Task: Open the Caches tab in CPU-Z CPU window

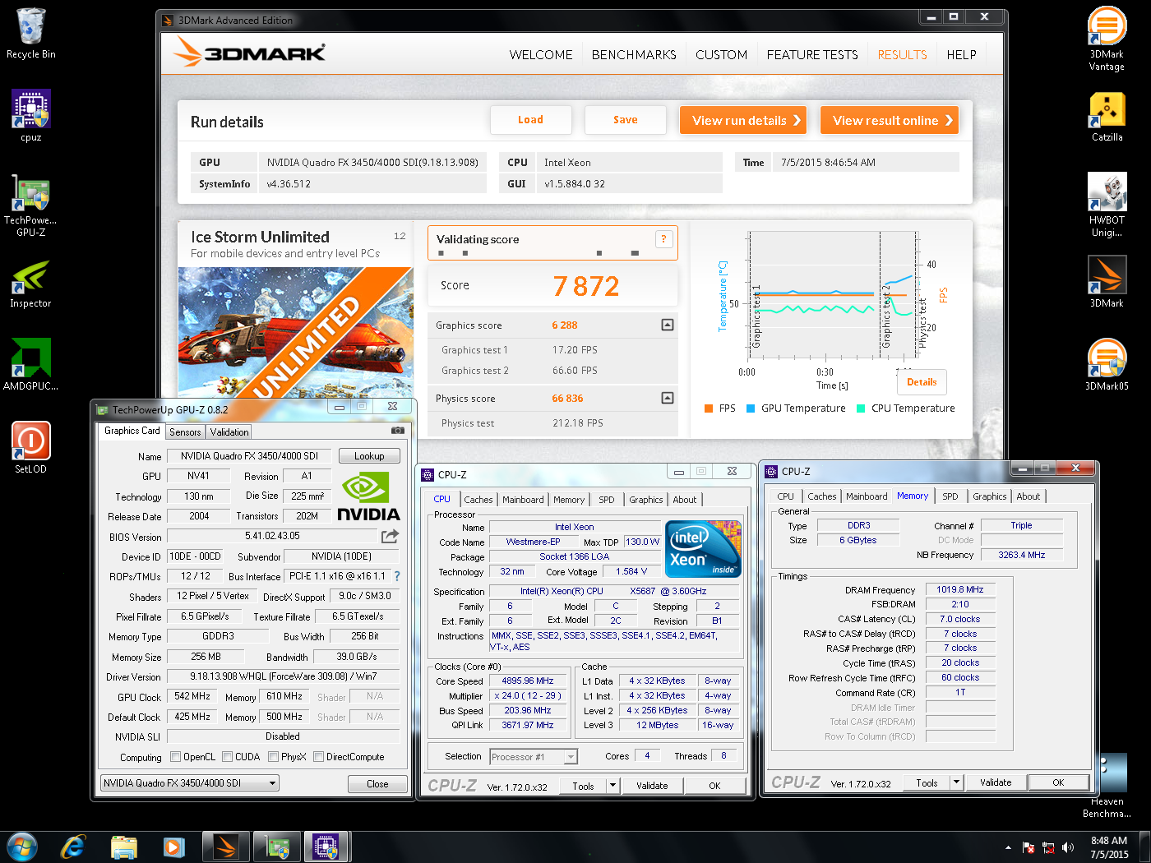Action: (478, 500)
